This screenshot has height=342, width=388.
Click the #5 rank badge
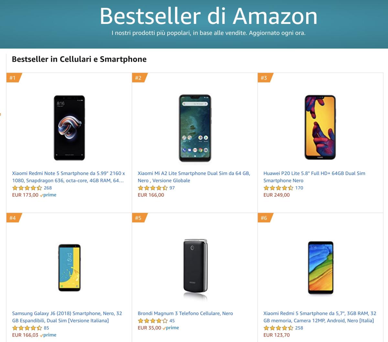pyautogui.click(x=138, y=218)
